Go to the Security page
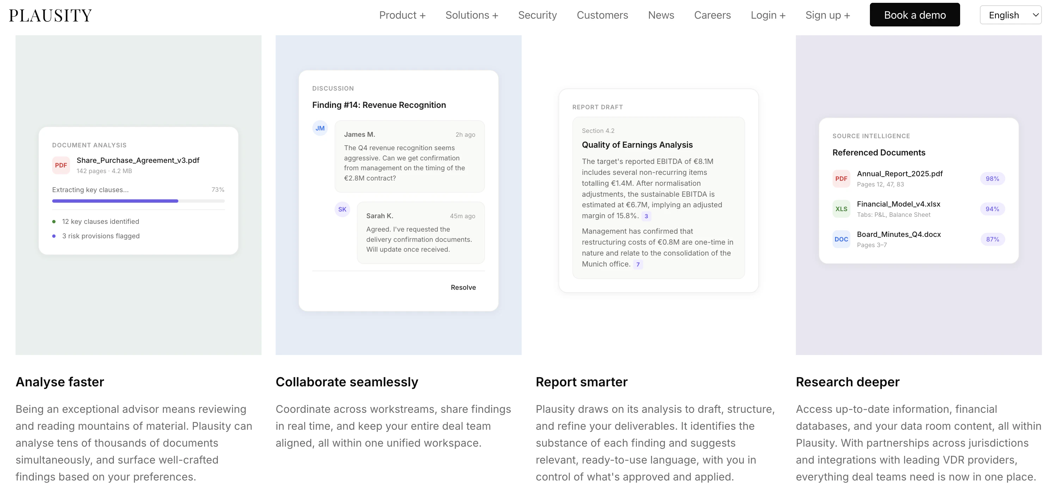Screen dimensions: 1056x490 click(537, 15)
